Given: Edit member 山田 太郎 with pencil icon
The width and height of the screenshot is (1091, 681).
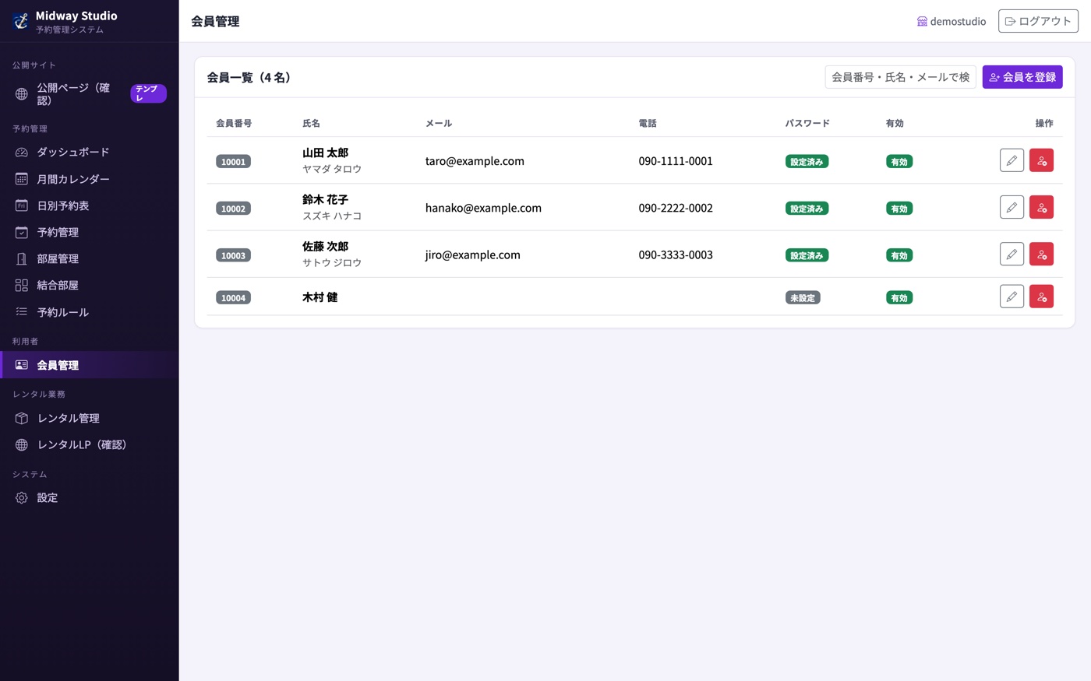Looking at the screenshot, I should (x=1012, y=160).
